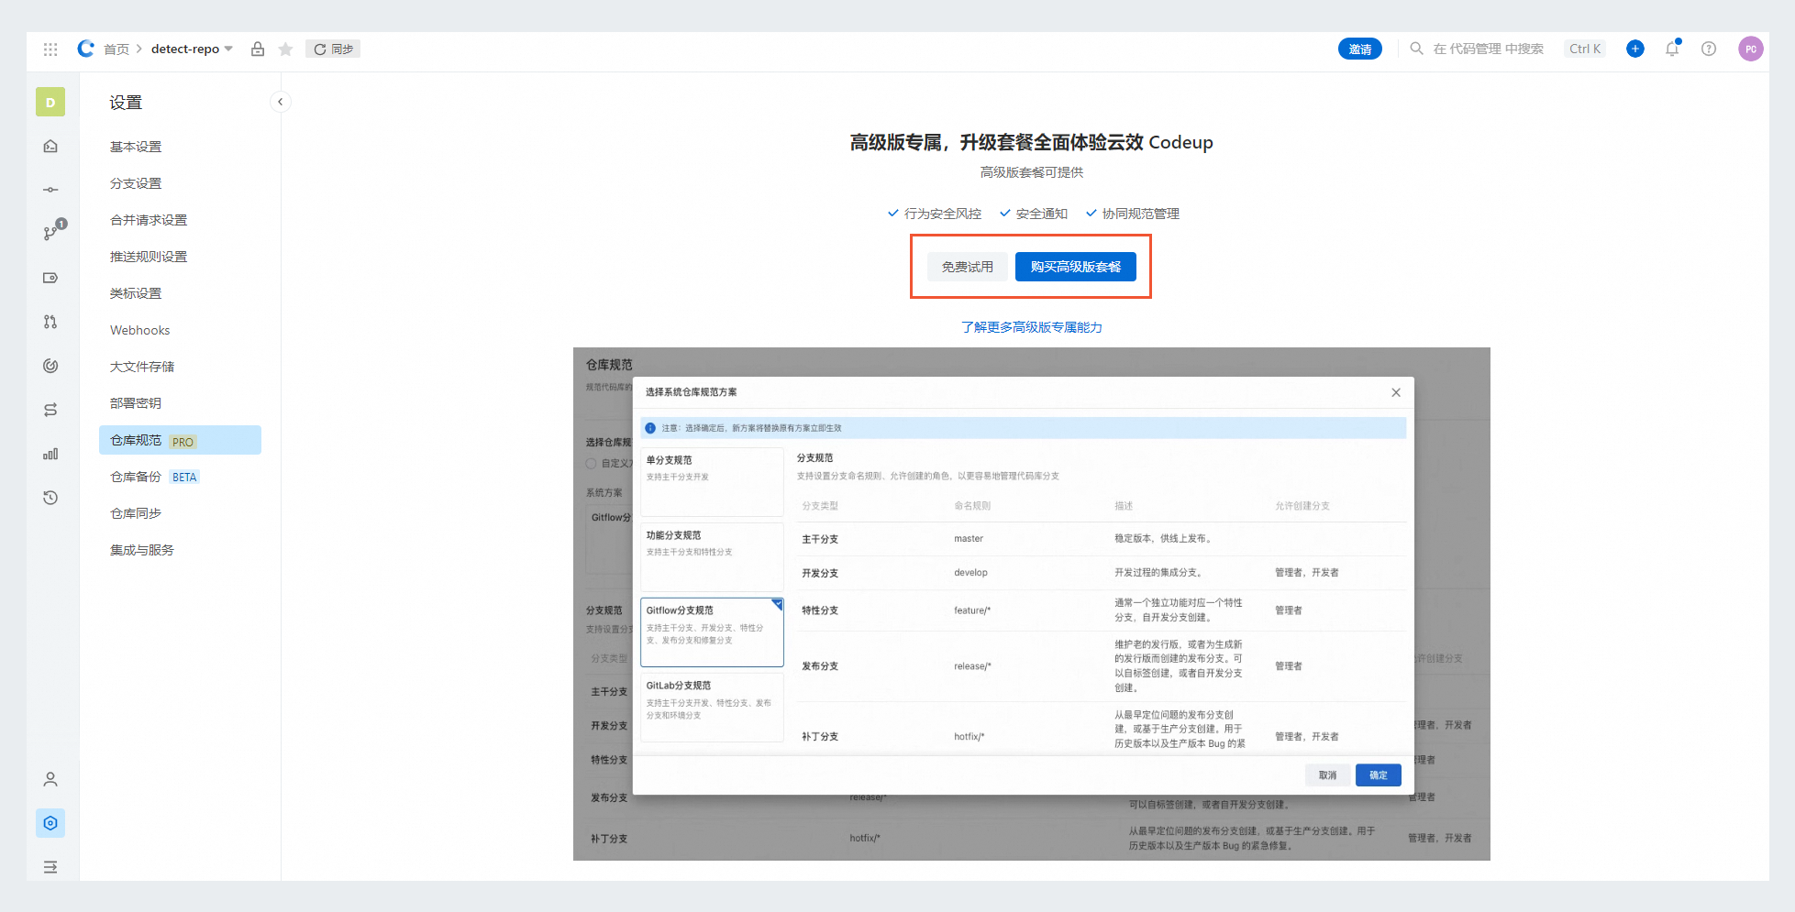The image size is (1795, 912).
Task: Open the statistics bar chart sidebar icon
Action: pos(50,454)
